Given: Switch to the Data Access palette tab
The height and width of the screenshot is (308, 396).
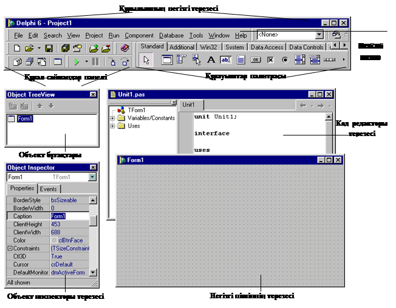Looking at the screenshot, I should tap(267, 47).
